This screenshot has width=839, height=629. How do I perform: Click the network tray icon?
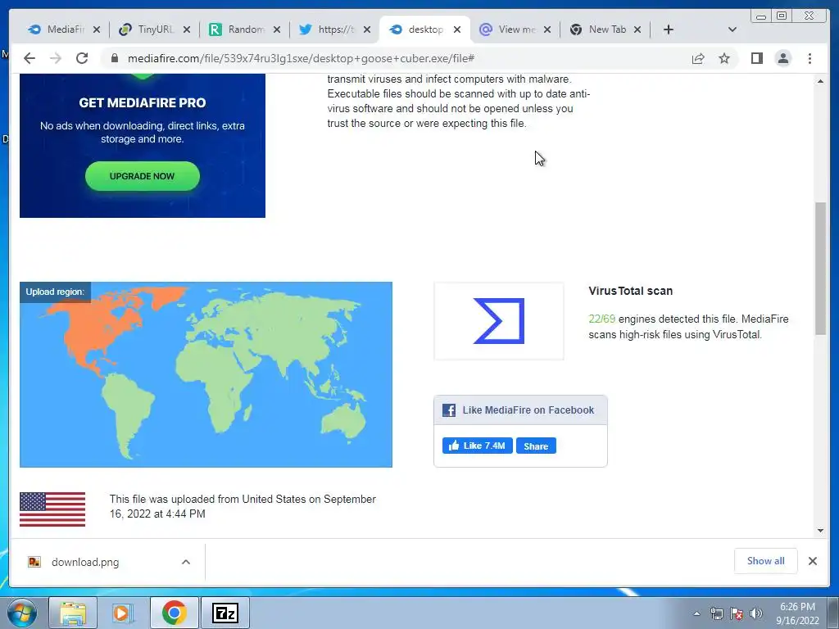click(716, 613)
